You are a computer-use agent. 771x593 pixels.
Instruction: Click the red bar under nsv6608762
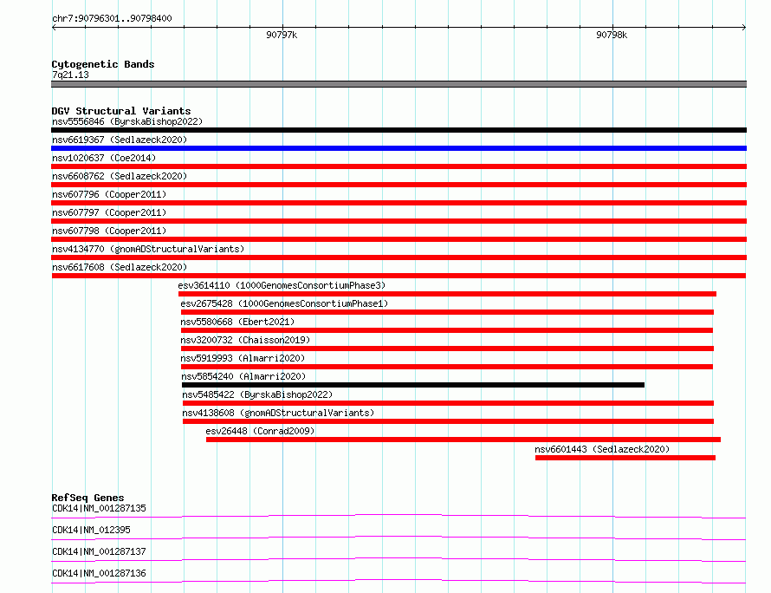pyautogui.click(x=398, y=185)
